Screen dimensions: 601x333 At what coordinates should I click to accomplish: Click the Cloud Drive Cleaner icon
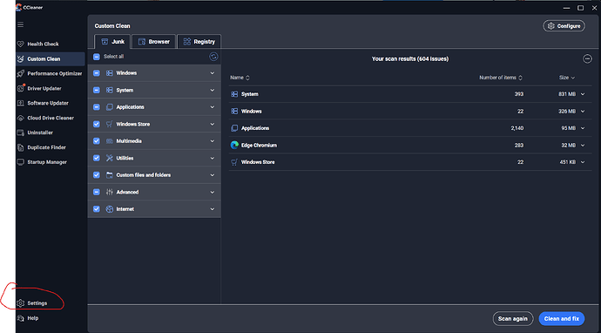[x=21, y=119]
